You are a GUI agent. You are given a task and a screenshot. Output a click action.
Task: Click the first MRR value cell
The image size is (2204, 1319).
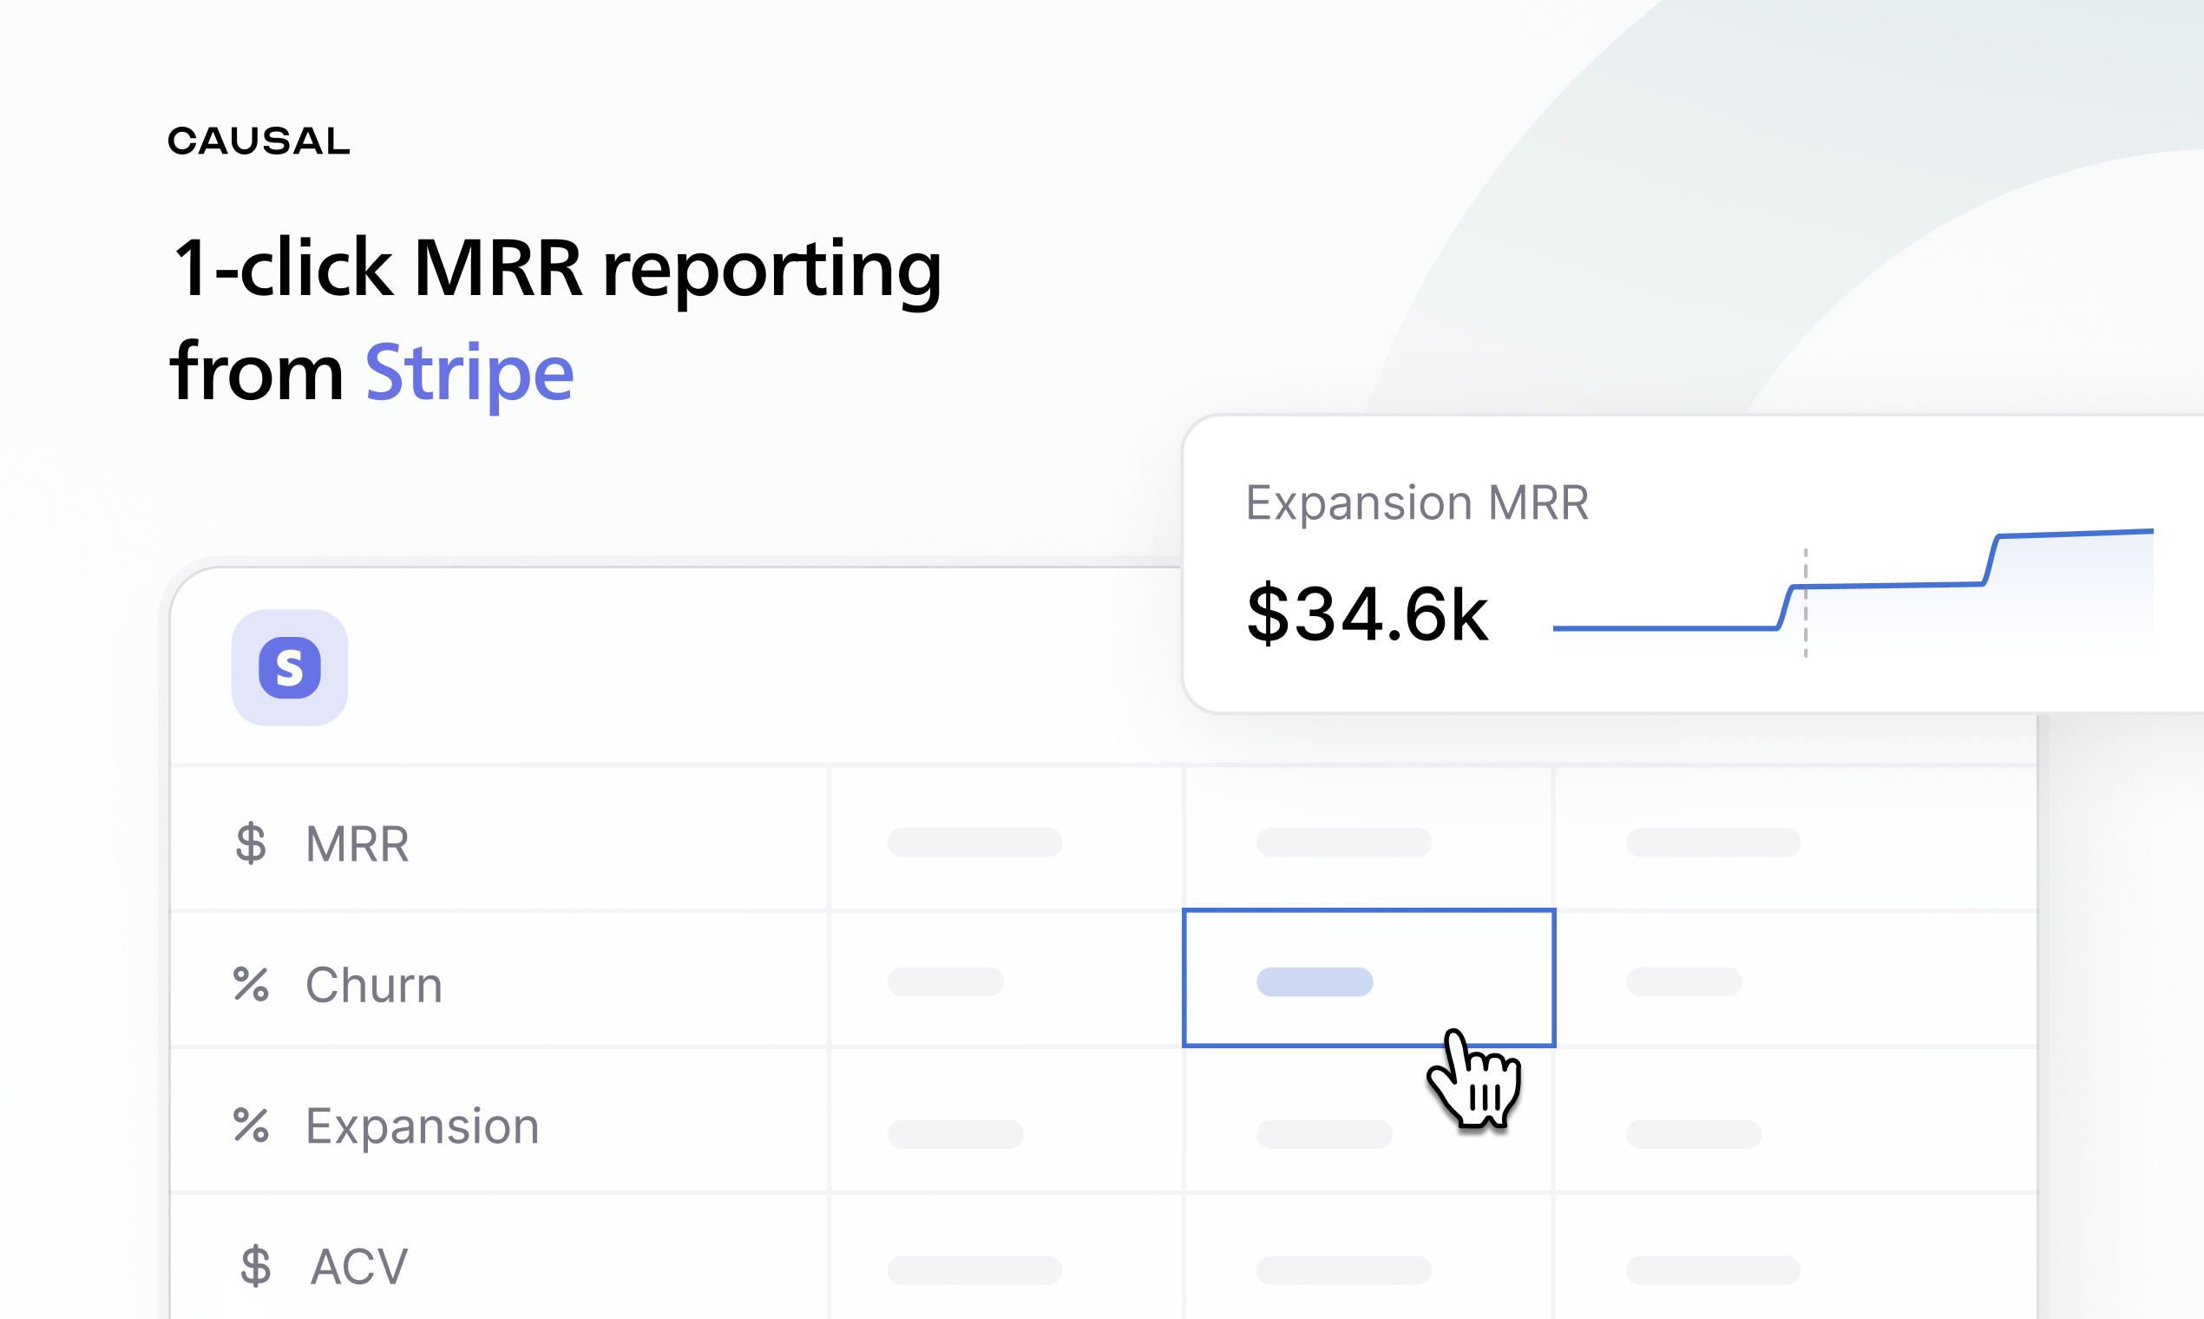pos(974,842)
